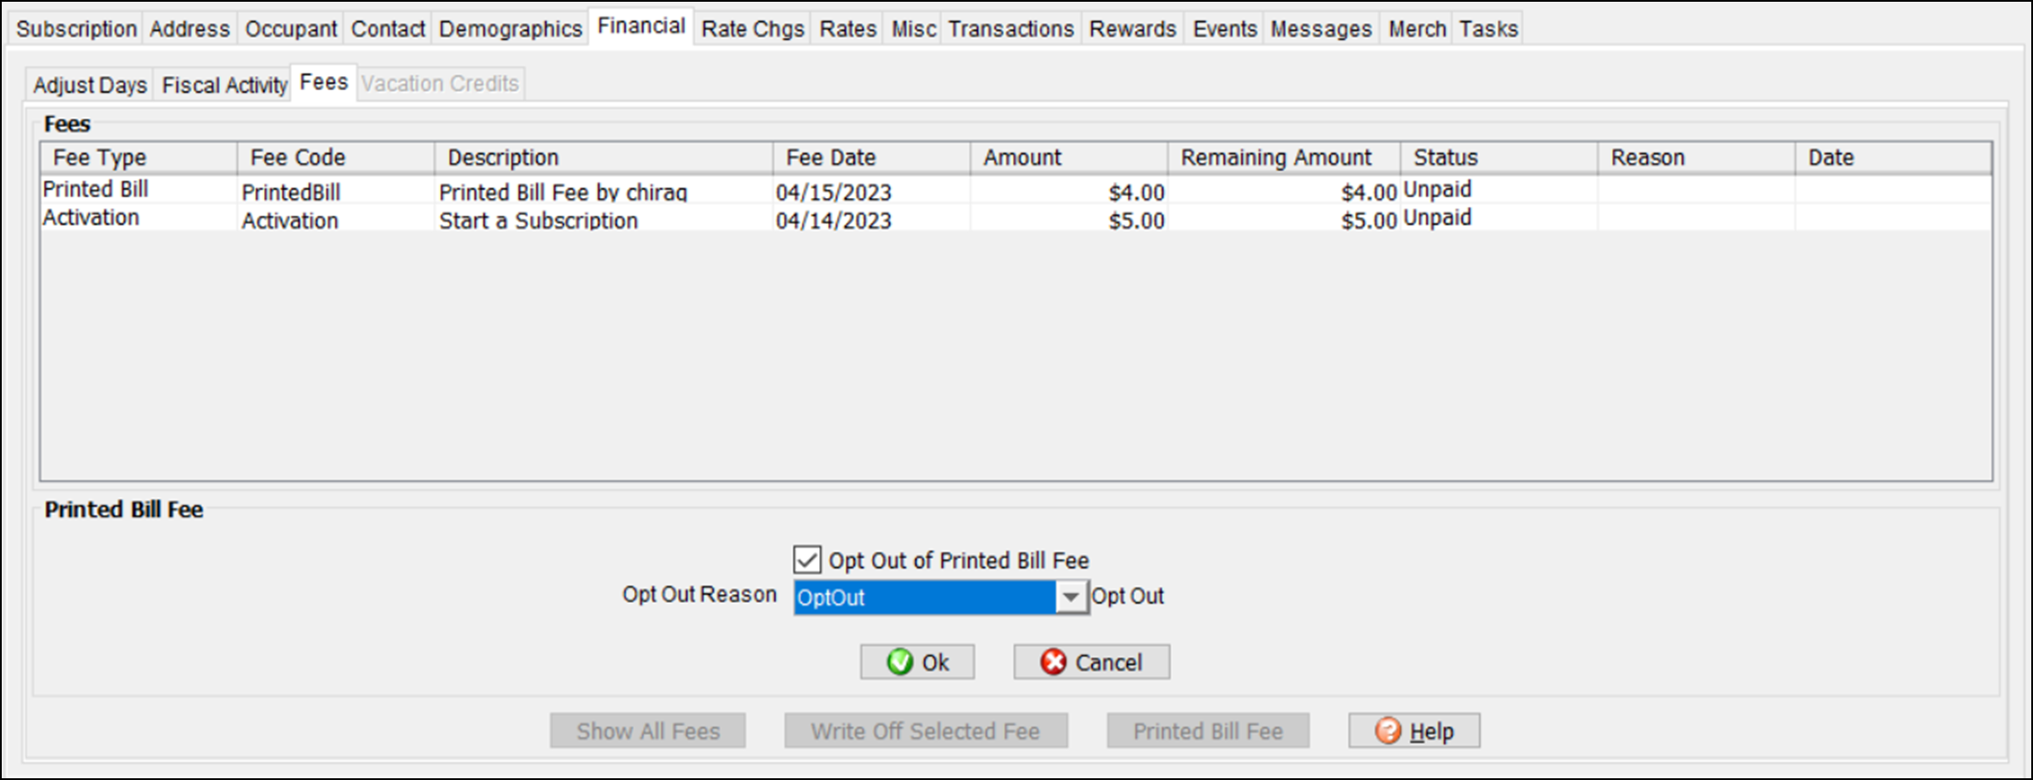Expand the Opt Out Reason dropdown arrow

(x=1070, y=598)
